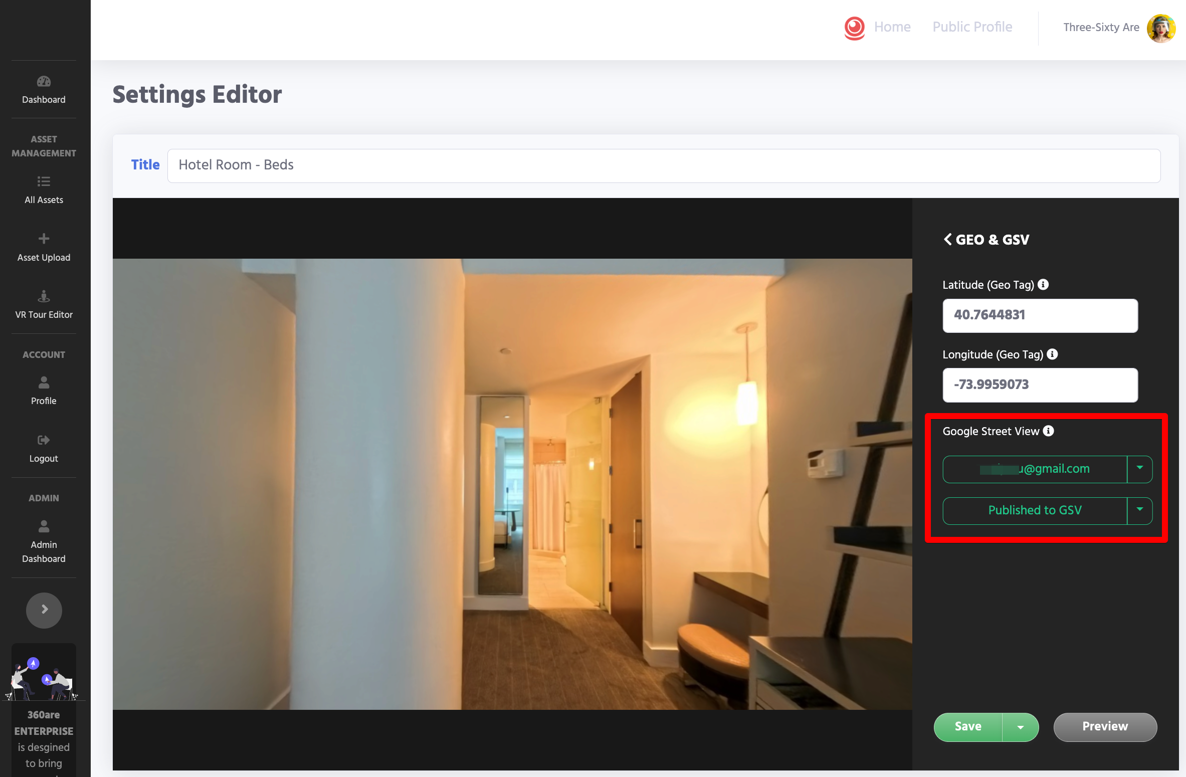Click the Preview button

pos(1105,727)
